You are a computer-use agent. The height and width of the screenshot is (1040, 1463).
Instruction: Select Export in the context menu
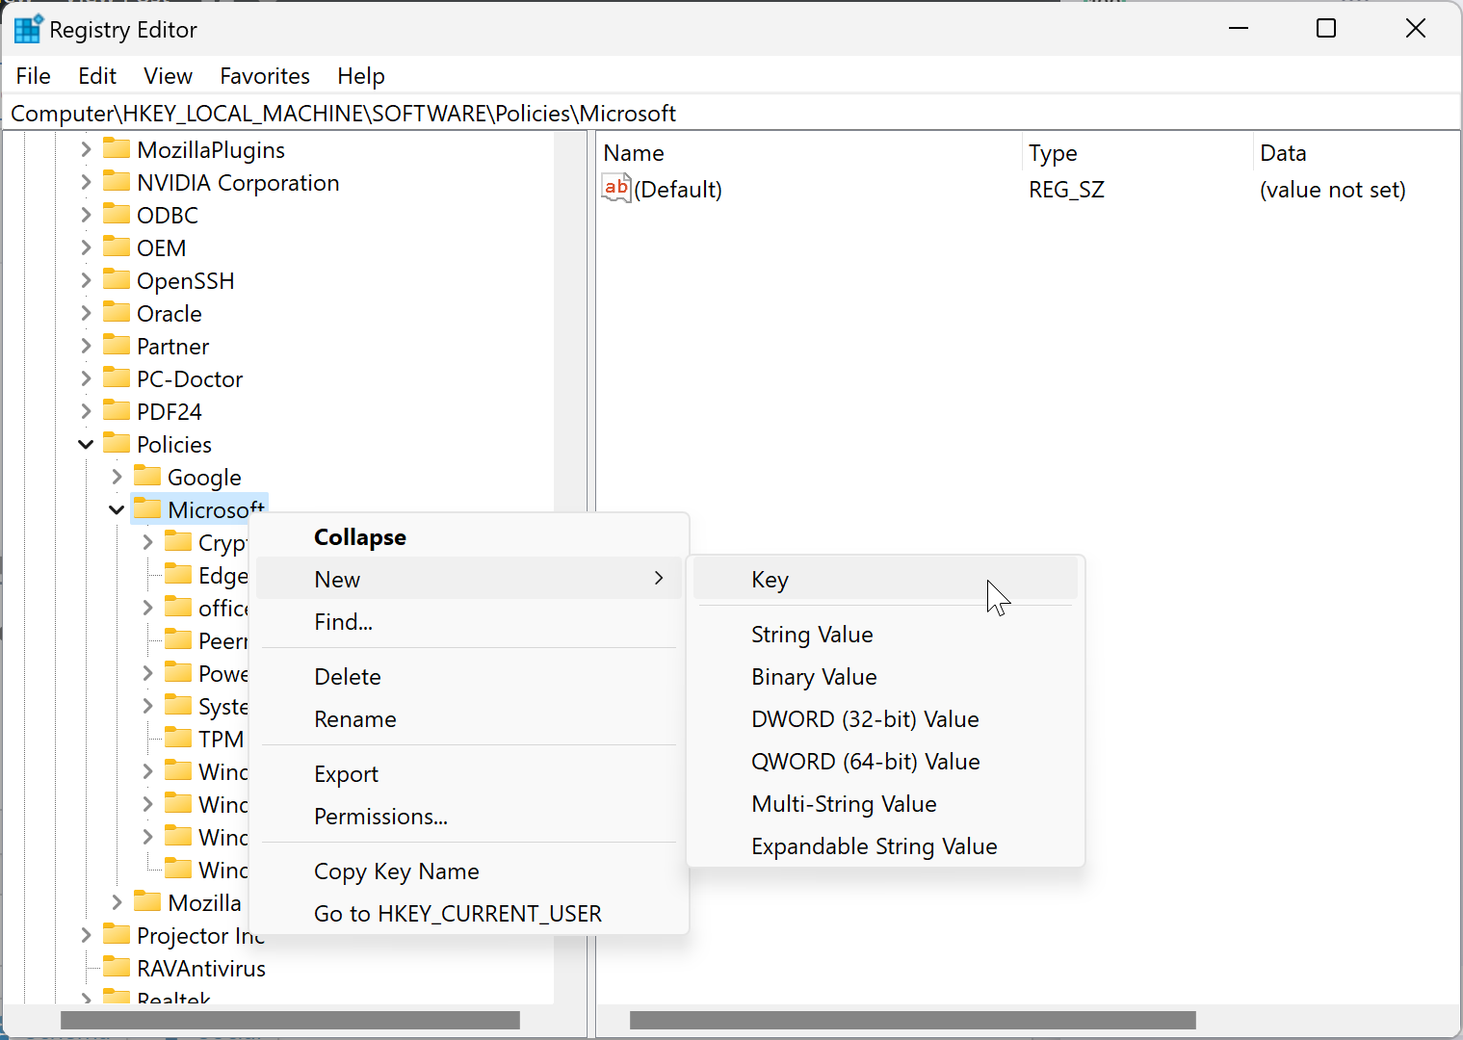[x=469, y=773]
